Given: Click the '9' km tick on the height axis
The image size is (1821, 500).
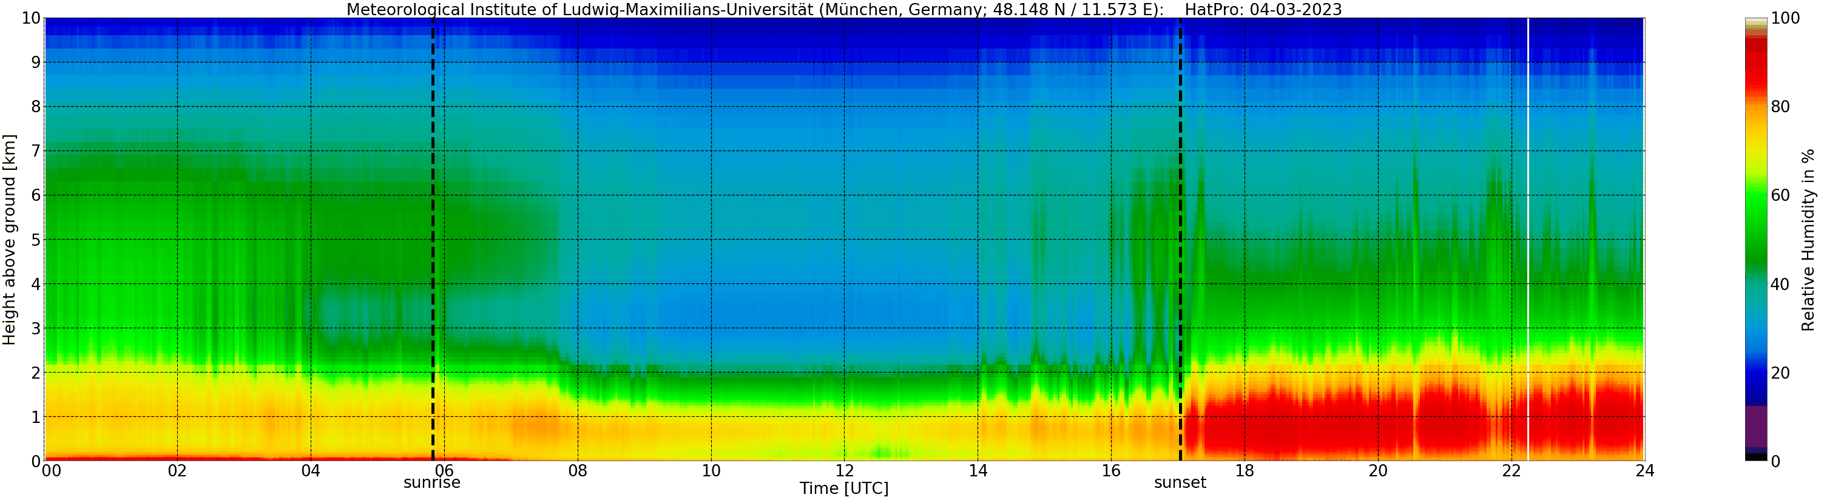Looking at the screenshot, I should pyautogui.click(x=35, y=62).
